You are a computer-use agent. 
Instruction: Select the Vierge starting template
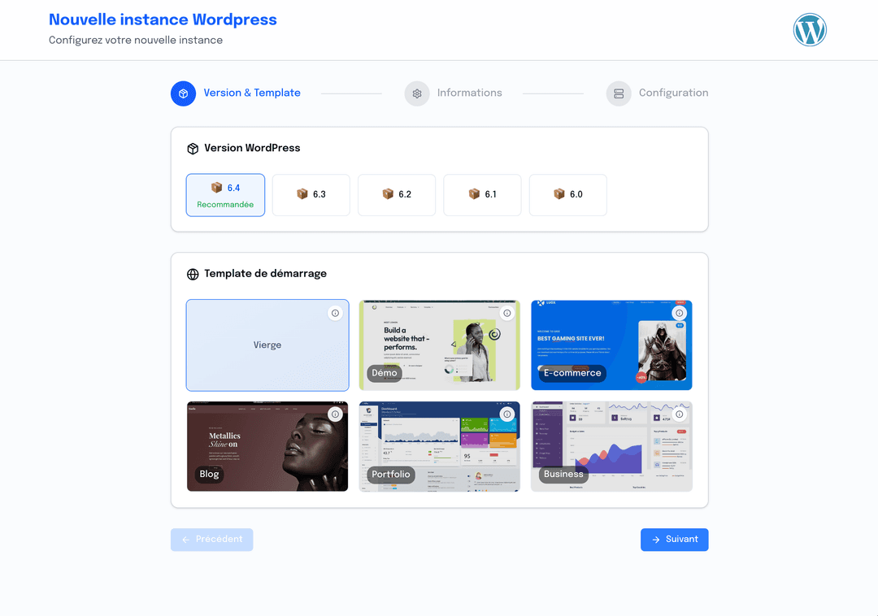[x=267, y=345]
